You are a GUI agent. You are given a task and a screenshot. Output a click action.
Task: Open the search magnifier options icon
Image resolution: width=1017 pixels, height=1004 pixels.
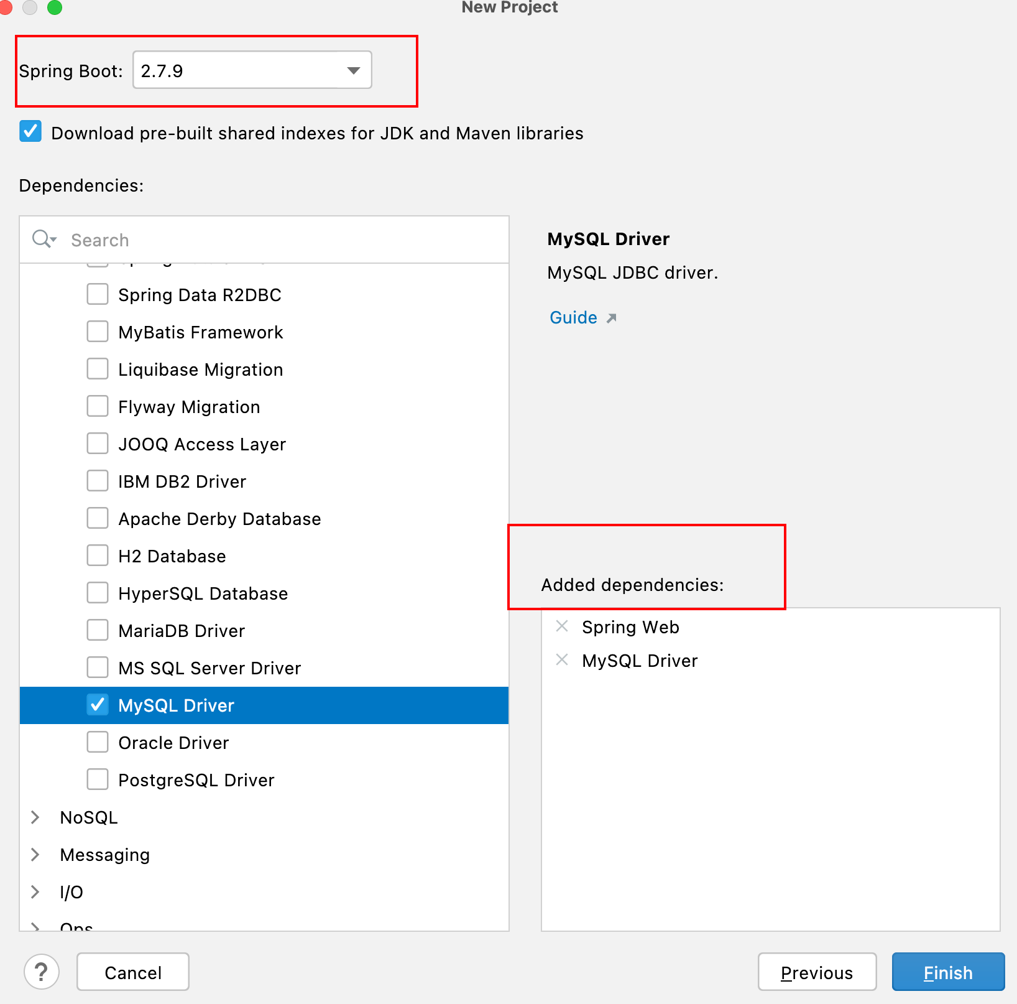(x=44, y=239)
